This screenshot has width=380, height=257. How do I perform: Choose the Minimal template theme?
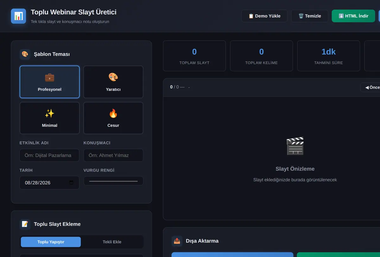click(50, 118)
